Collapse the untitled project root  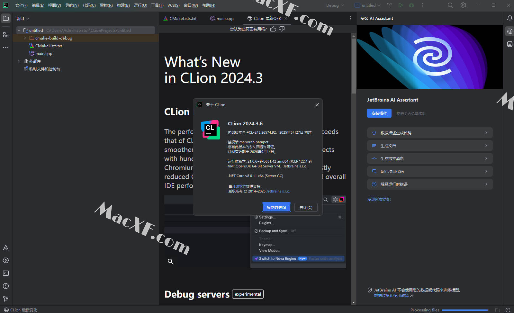point(19,30)
